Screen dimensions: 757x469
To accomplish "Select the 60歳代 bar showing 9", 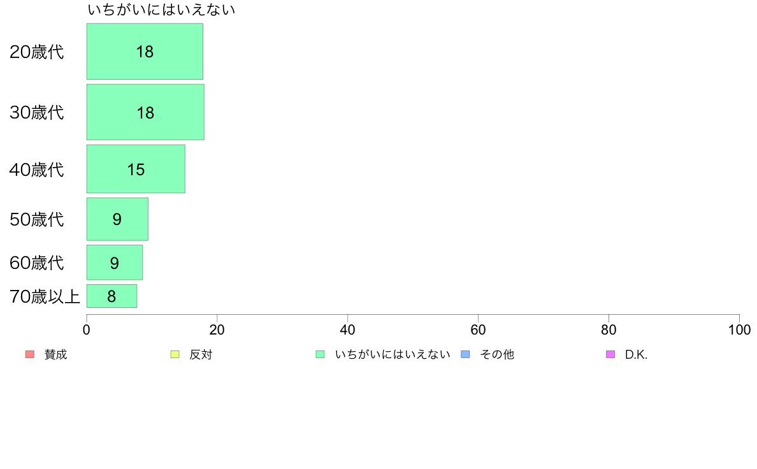I will click(x=115, y=263).
